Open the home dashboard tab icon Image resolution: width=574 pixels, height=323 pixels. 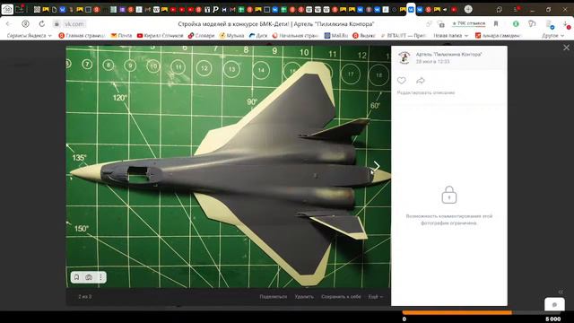(x=7, y=9)
